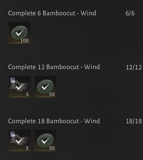Click quantity 50 on 18 Bamboocut jade reward

coord(52,148)
